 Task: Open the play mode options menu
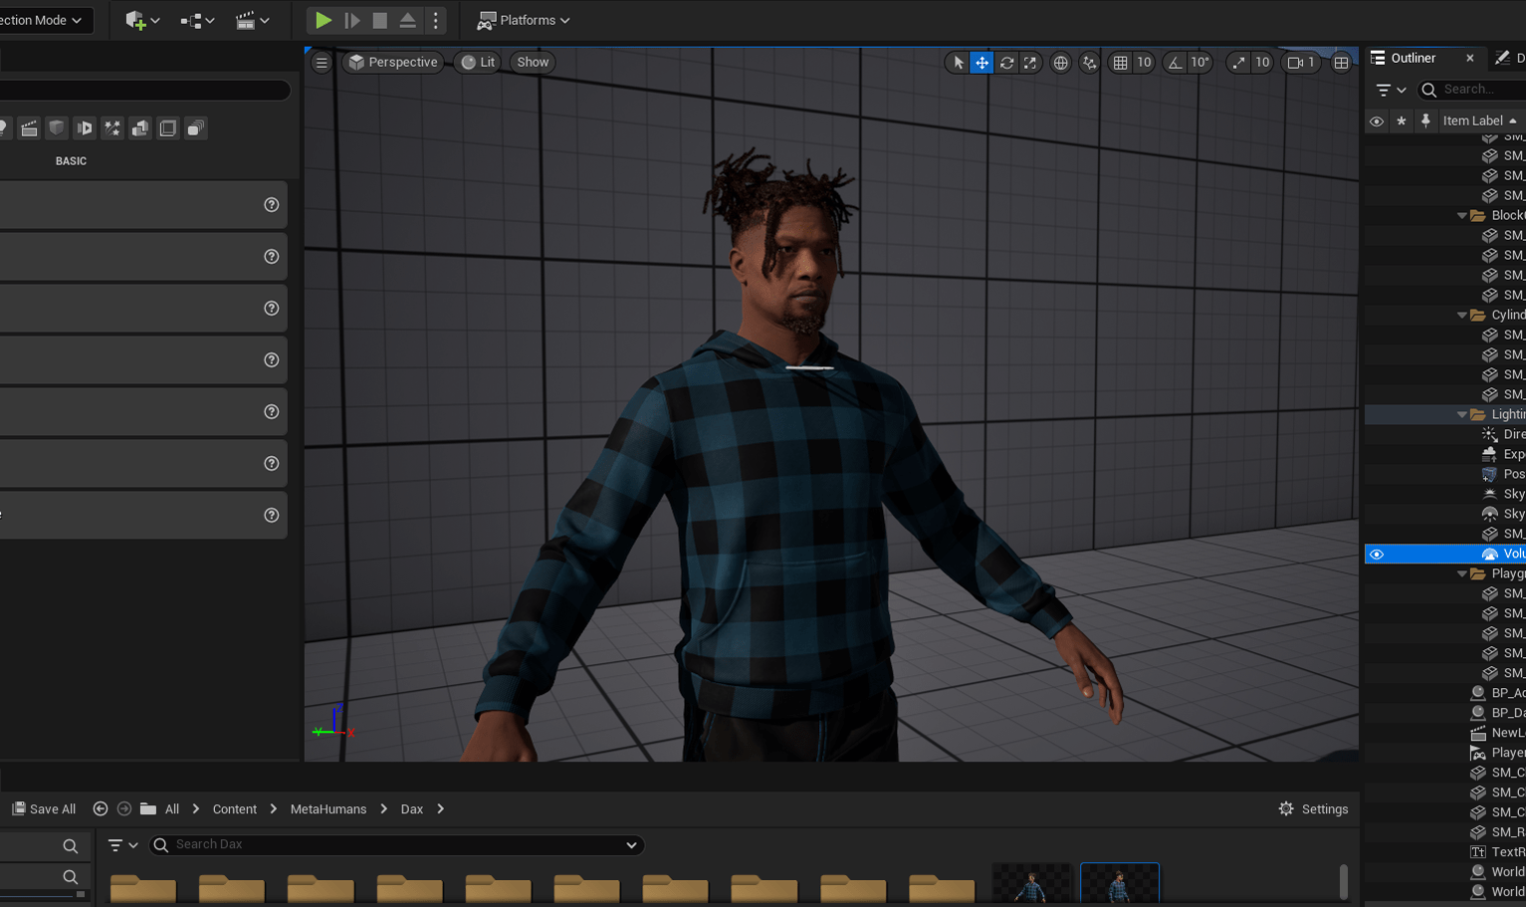coord(435,20)
